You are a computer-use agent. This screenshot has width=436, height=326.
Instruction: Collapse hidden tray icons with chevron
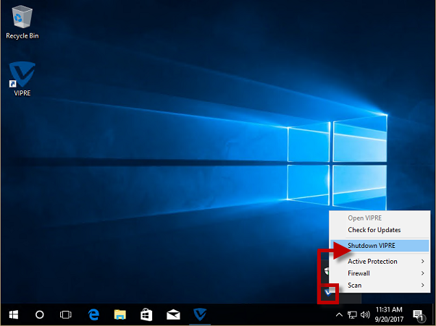[x=339, y=315]
